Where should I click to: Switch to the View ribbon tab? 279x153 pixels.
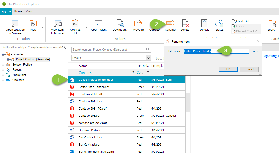click(x=29, y=11)
